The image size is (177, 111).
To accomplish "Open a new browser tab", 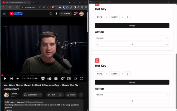I will pos(33,2).
